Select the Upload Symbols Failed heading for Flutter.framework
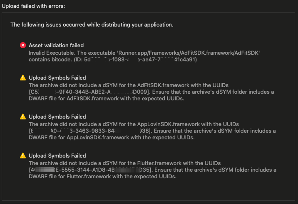This screenshot has width=298, height=204. point(57,155)
